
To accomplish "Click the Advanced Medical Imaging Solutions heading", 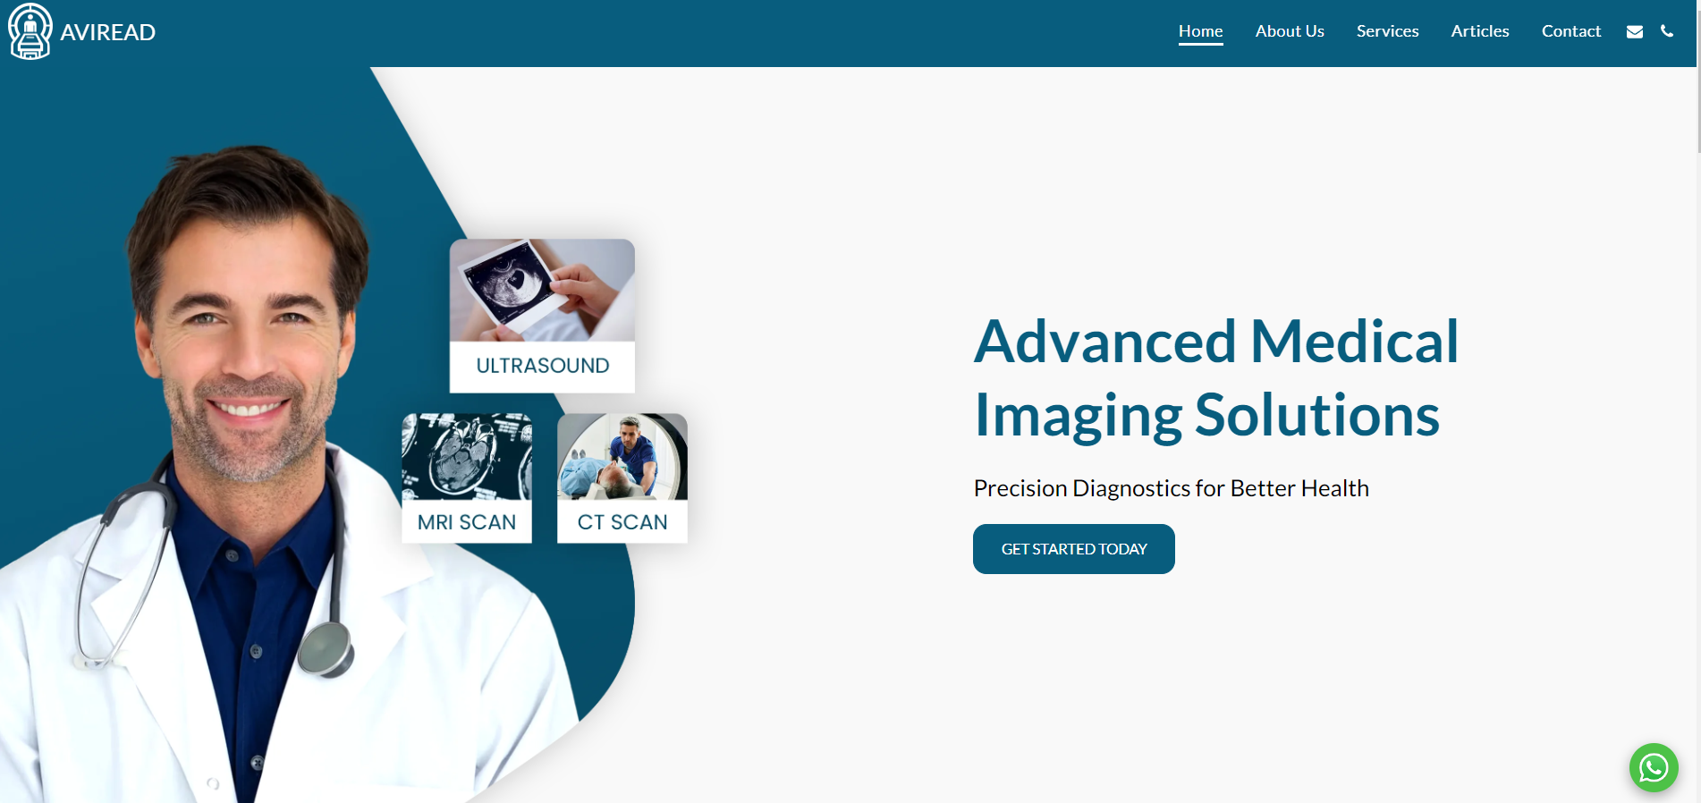I will coord(1216,378).
